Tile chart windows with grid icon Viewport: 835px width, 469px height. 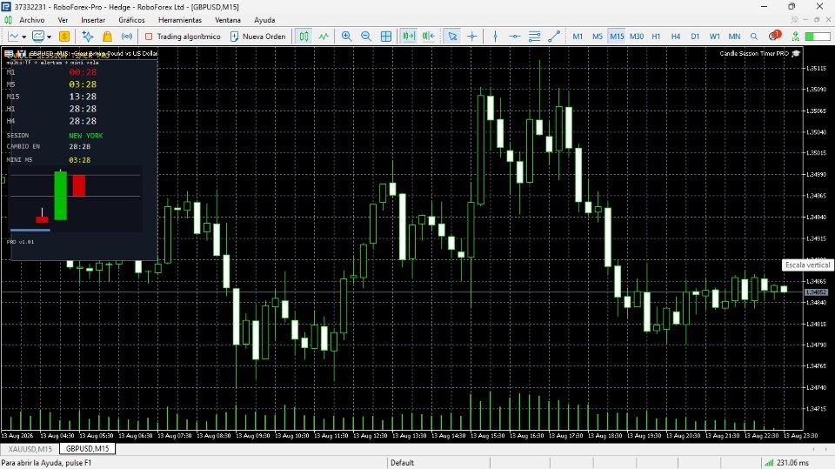pyautogui.click(x=386, y=37)
